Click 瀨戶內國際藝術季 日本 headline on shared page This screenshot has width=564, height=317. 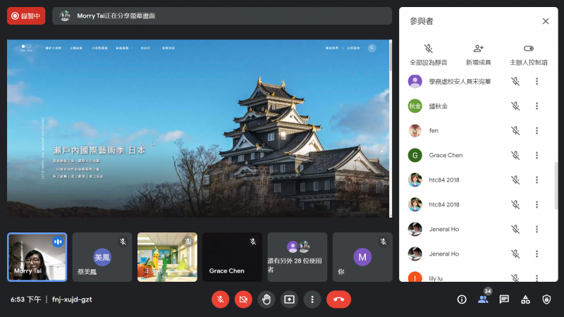pyautogui.click(x=99, y=150)
